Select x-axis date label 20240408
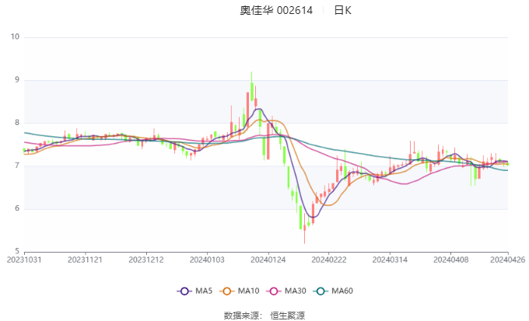Screen dimensions: 529x321 [451, 260]
